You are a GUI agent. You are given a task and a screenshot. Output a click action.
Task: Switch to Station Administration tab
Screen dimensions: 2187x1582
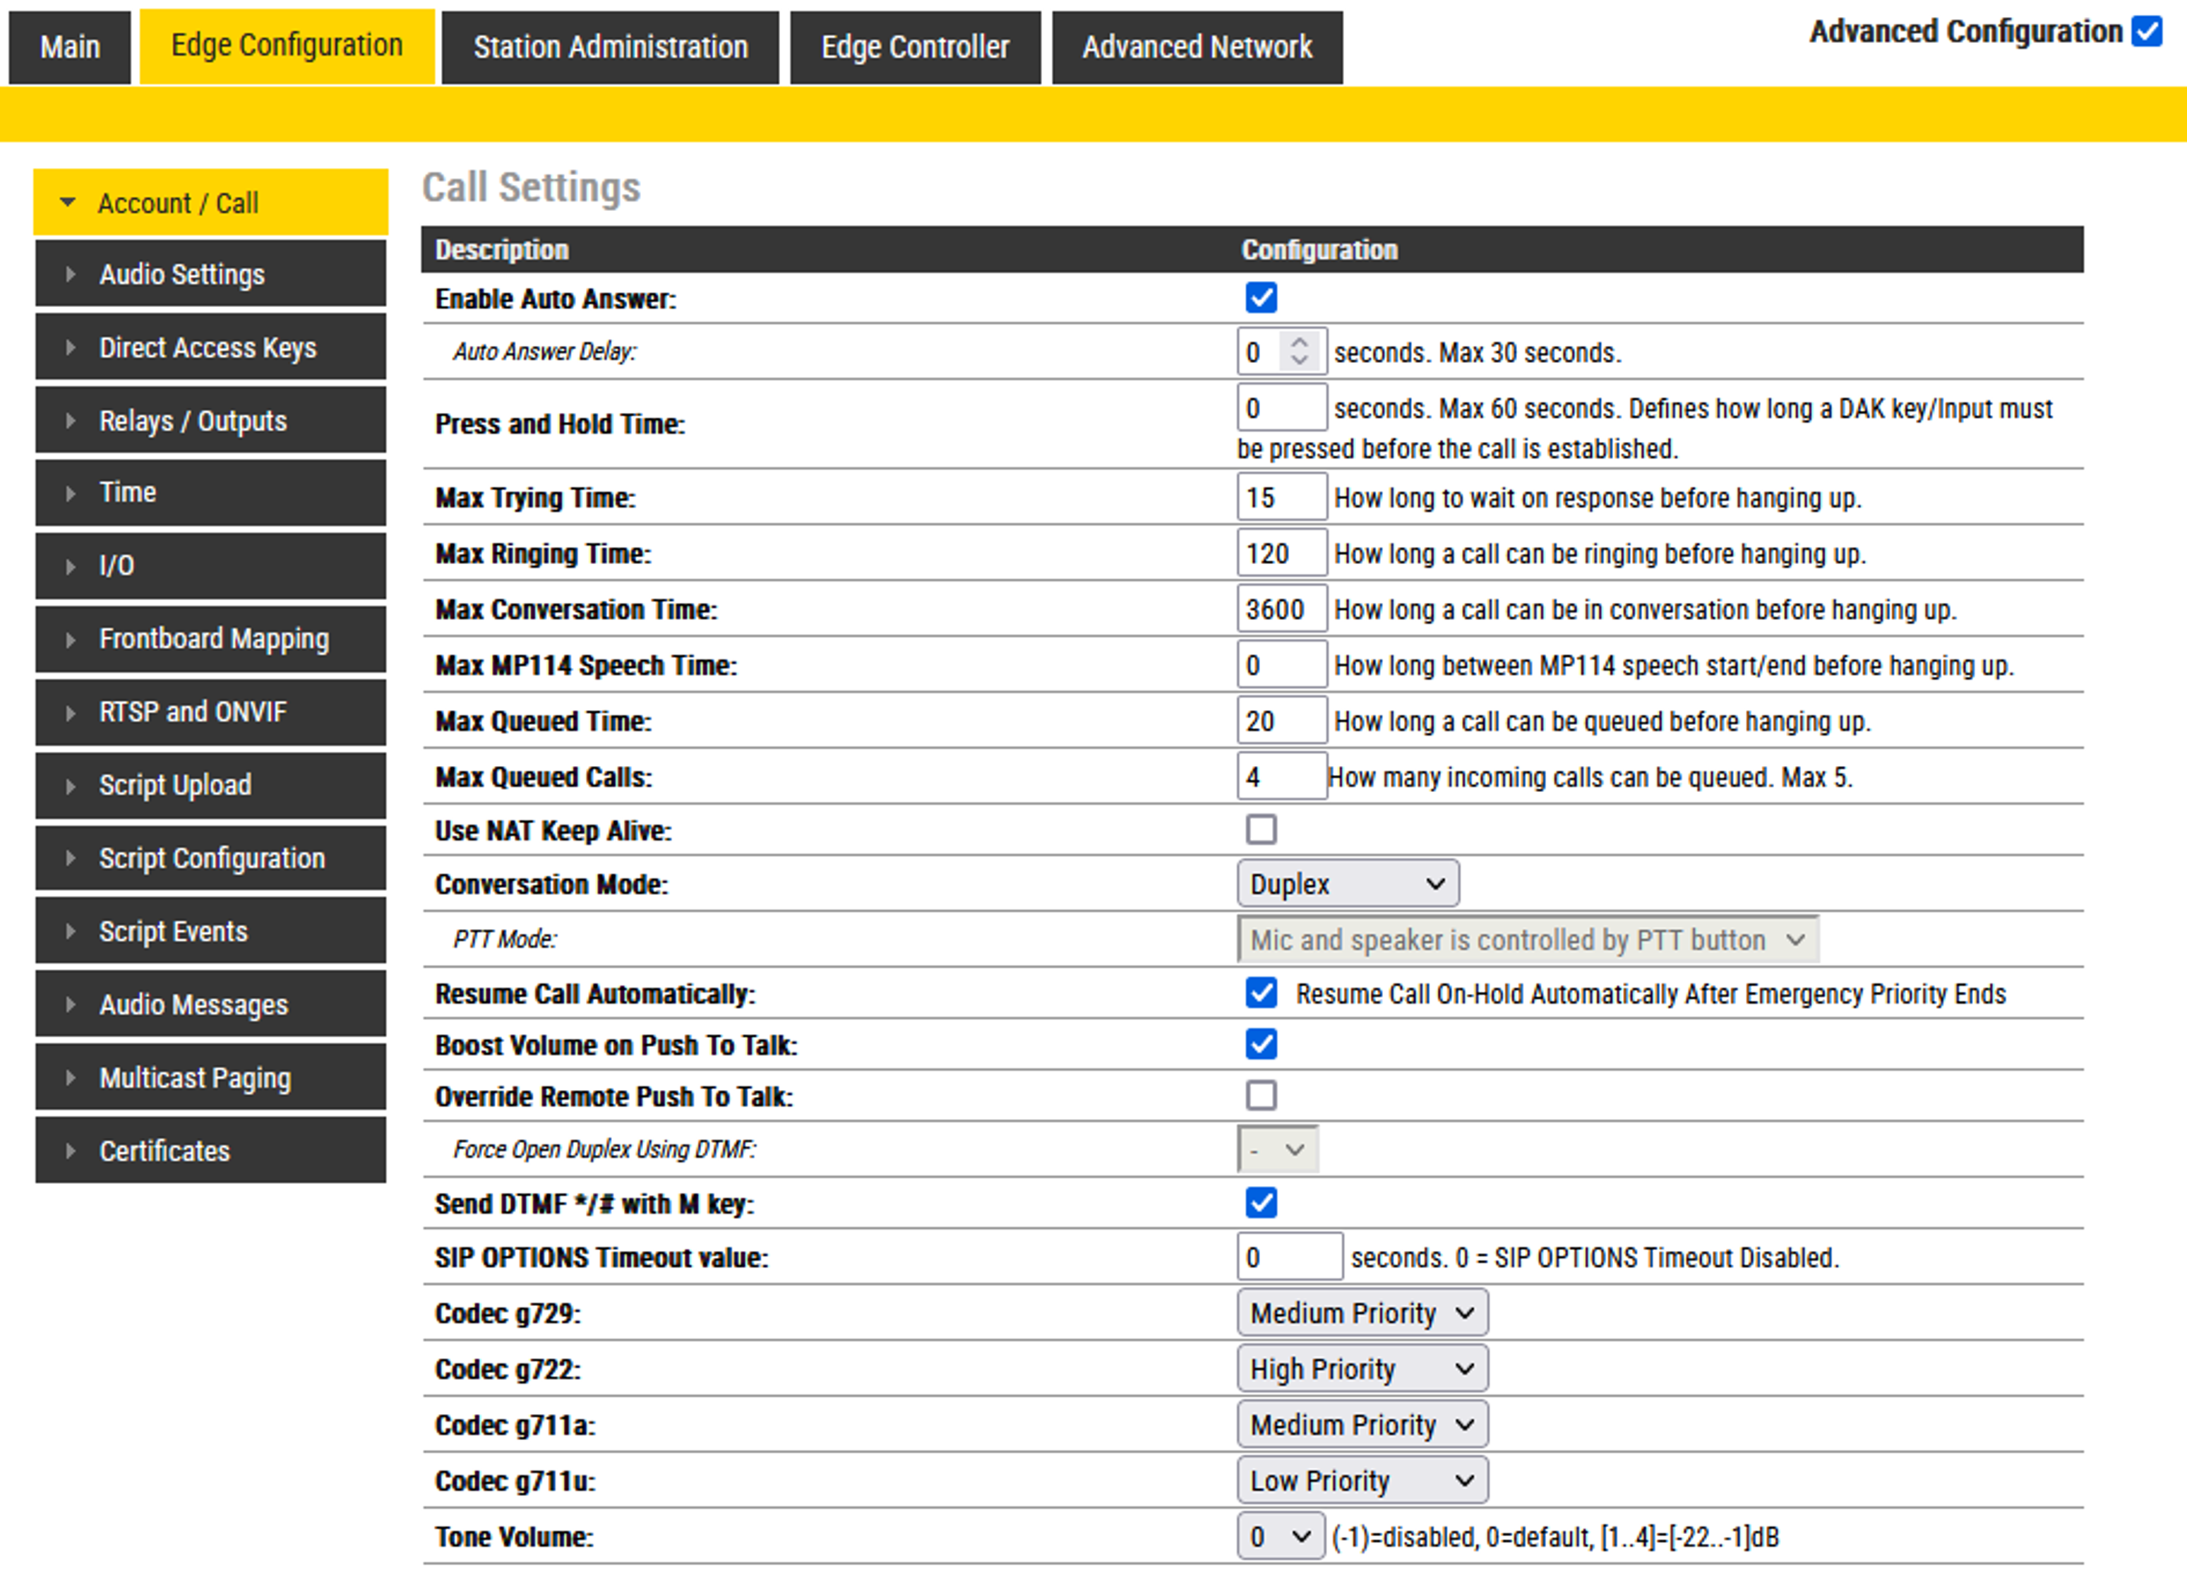609,47
